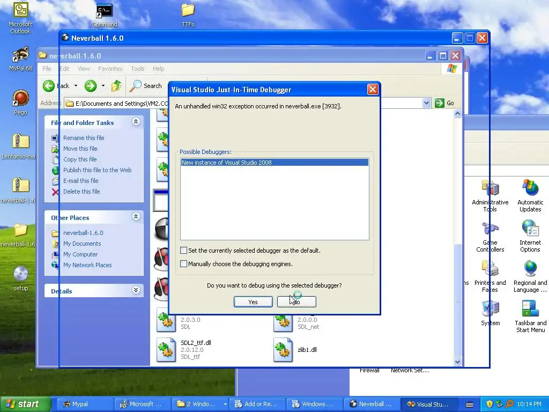The height and width of the screenshot is (412, 549).
Task: Click No in the debugger dialog
Action: (296, 301)
